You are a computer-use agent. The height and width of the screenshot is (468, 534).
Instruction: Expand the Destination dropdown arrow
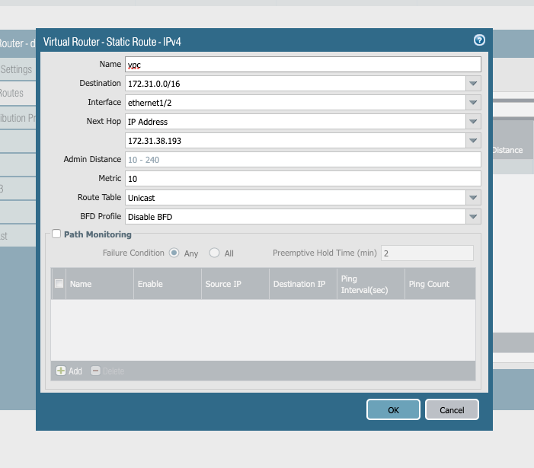473,83
